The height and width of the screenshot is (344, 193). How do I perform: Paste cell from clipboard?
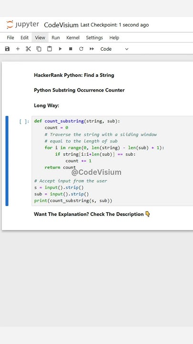[x=50, y=49]
